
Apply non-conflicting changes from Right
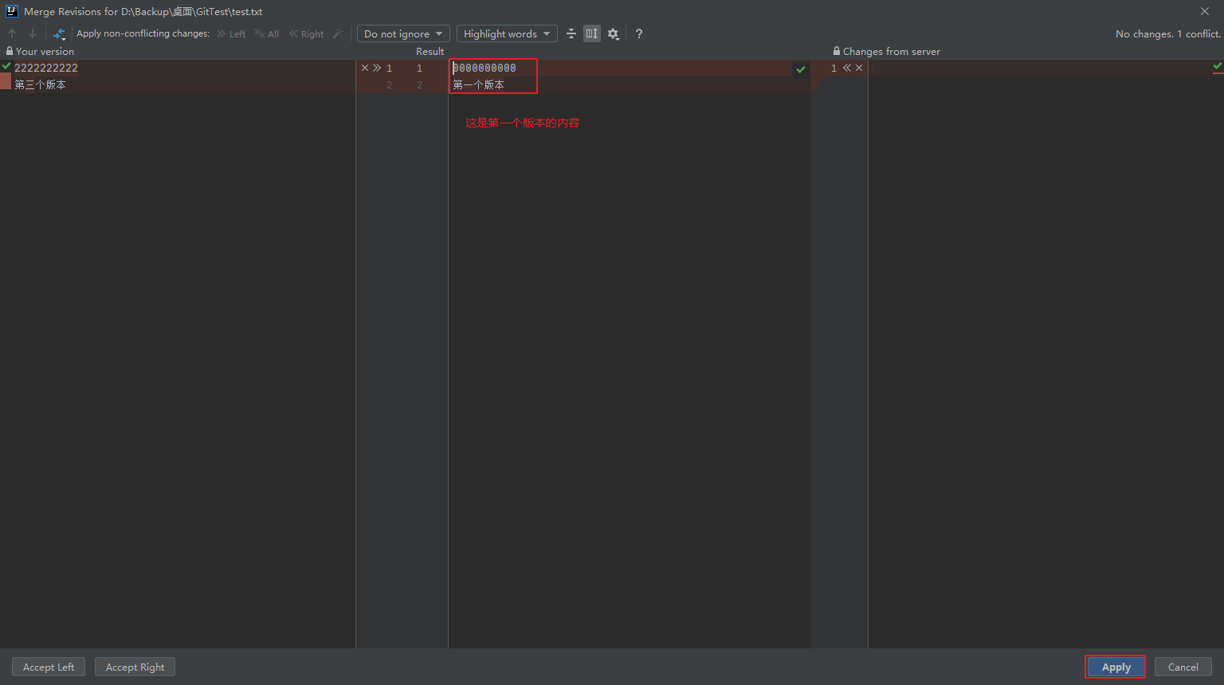(306, 33)
